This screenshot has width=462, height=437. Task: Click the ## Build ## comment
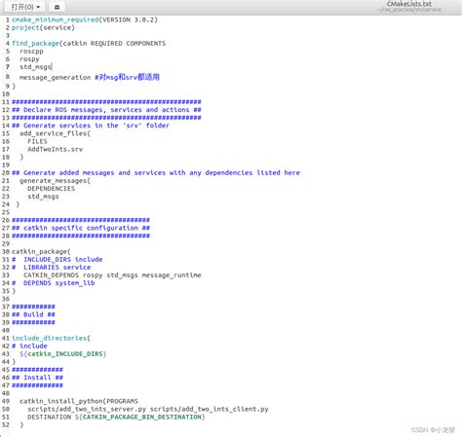33,314
